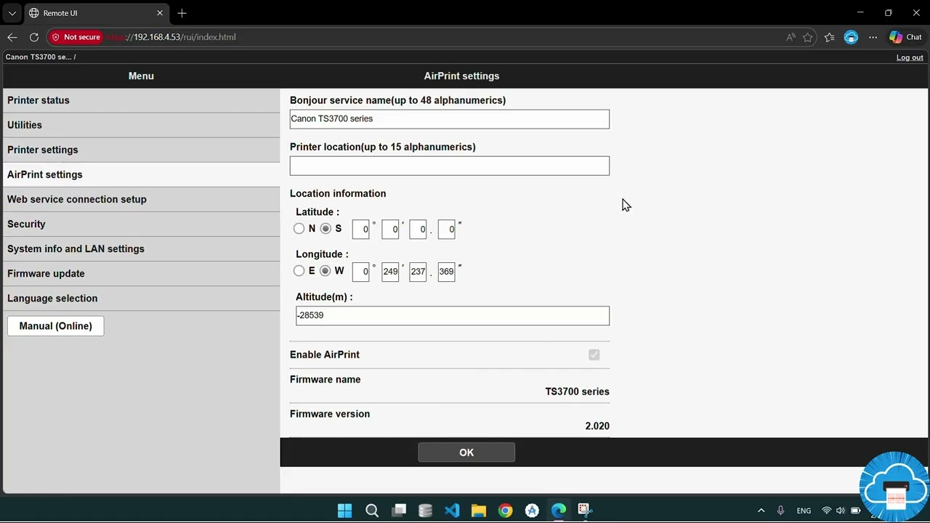Open the Windows Start menu
Viewport: 930px width, 523px height.
345,511
